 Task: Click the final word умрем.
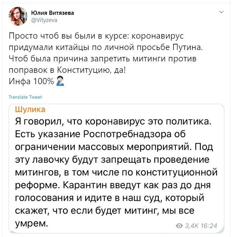point(31,224)
